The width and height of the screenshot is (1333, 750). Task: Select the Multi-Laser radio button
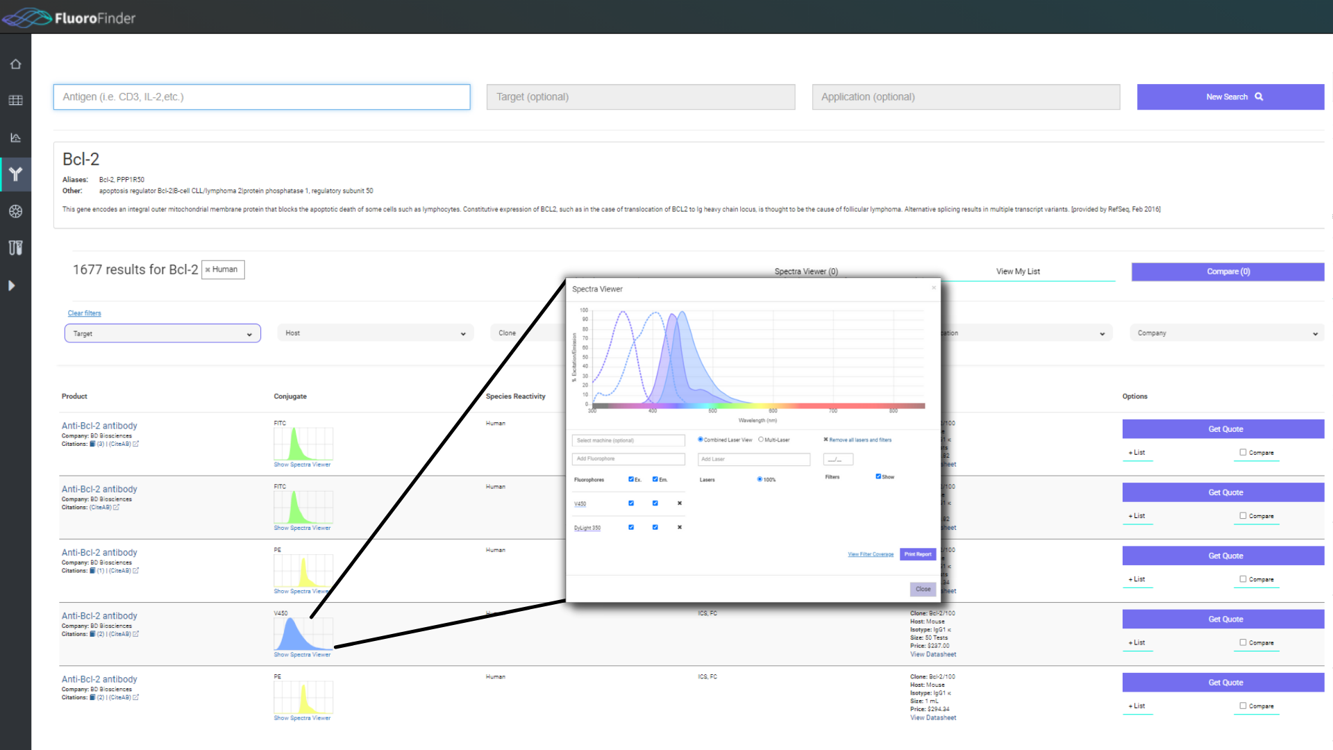click(761, 440)
